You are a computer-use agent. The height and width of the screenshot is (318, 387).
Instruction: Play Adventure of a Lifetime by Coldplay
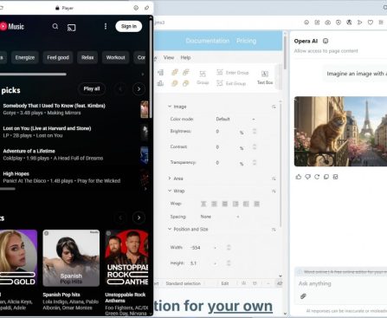29,151
